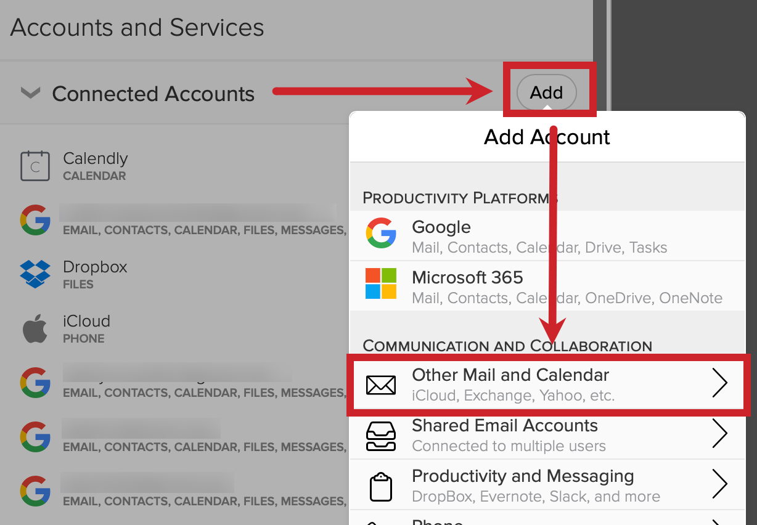Click the clipboard icon for Productivity and Messaging
Image resolution: width=757 pixels, height=525 pixels.
pos(381,487)
